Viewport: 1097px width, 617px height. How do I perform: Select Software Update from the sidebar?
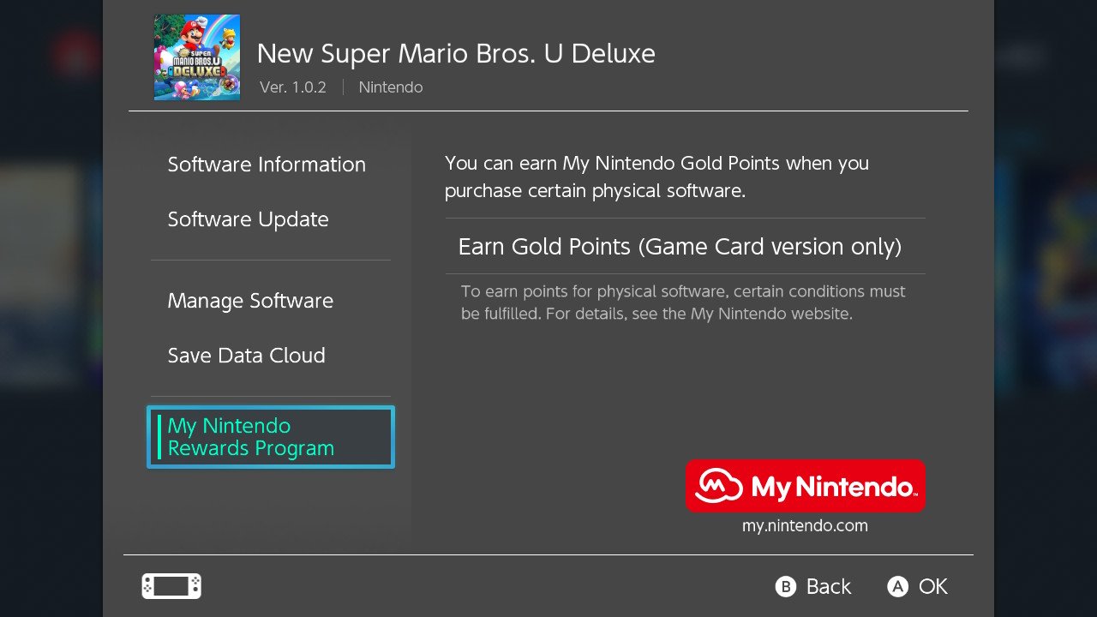[x=249, y=219]
